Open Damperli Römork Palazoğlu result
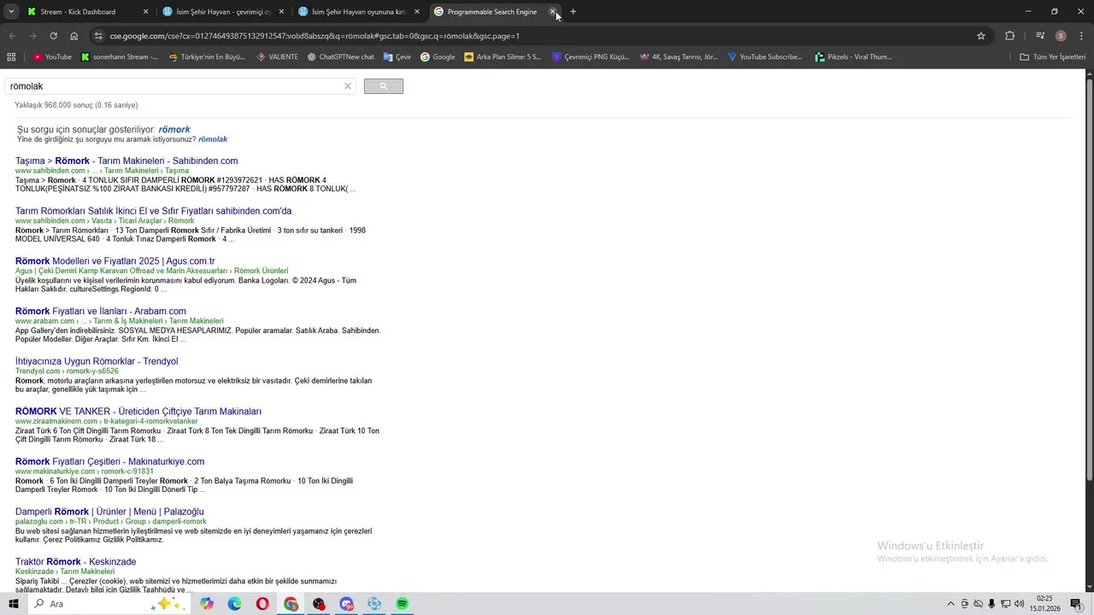1094x615 pixels. [109, 512]
